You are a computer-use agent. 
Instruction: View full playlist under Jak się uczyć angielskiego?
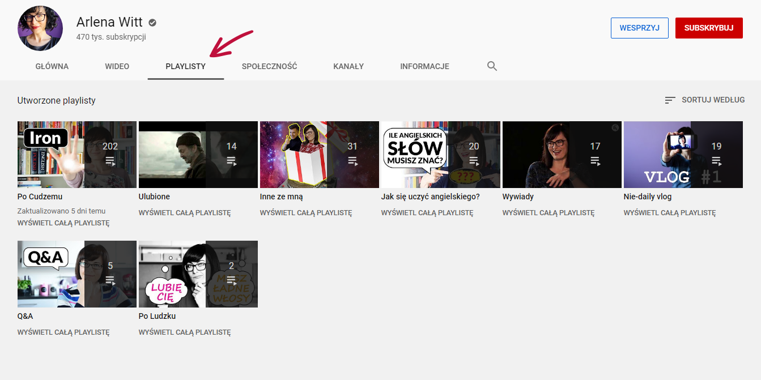(427, 213)
